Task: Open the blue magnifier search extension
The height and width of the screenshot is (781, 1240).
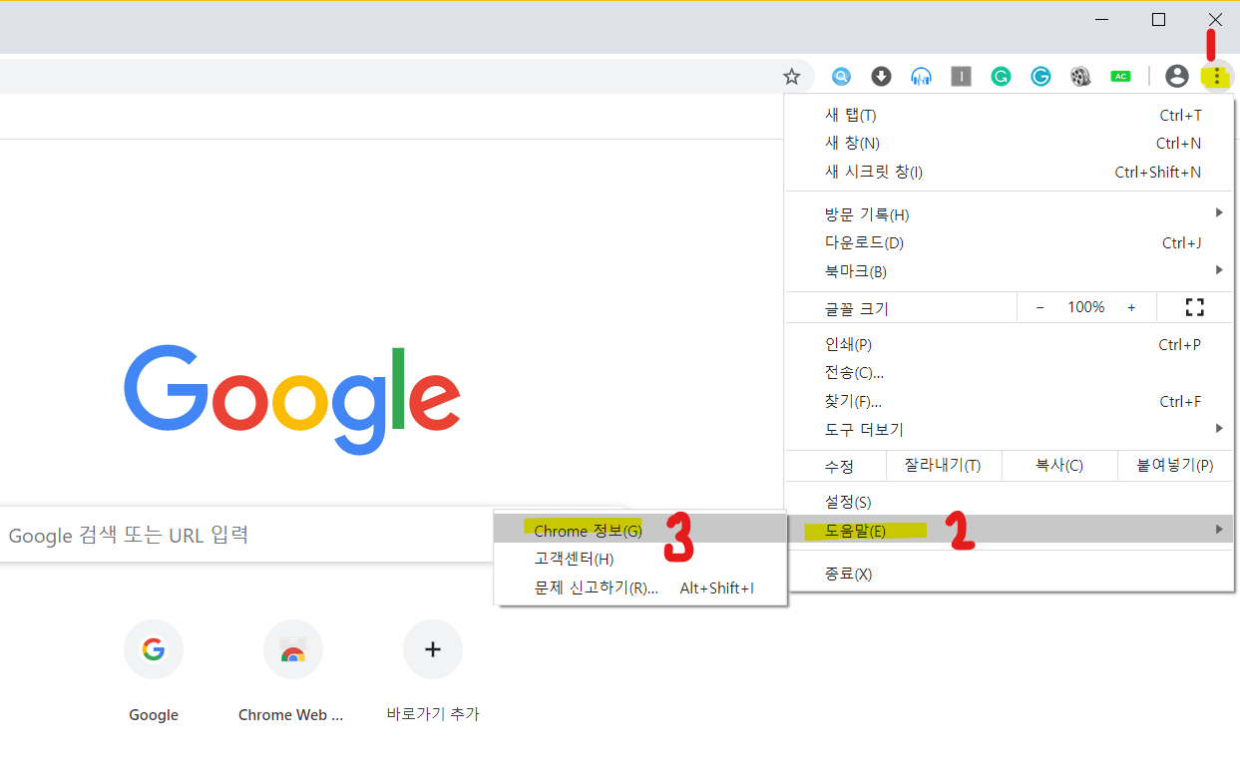Action: [x=842, y=76]
